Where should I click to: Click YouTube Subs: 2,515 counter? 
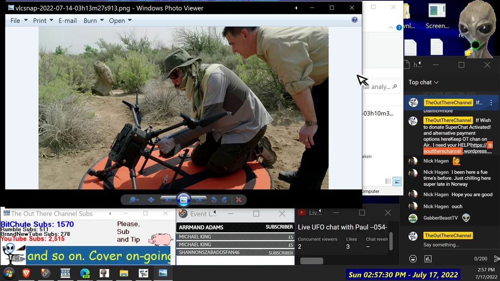point(32,239)
